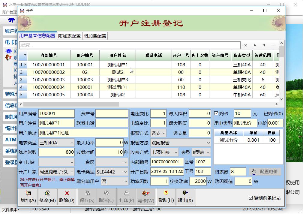Click the 修改(M) edit record button
The height and width of the screenshot is (214, 303).
coord(47,197)
